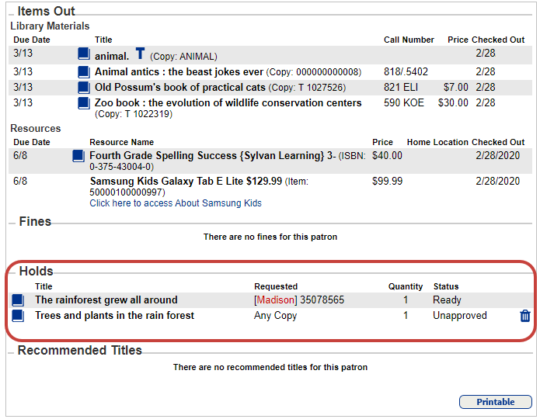Click "Trees and plants in the rain forest" title
540x419 pixels.
pos(114,316)
